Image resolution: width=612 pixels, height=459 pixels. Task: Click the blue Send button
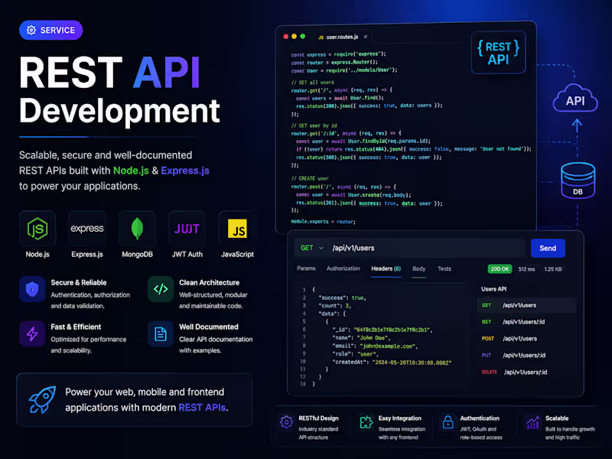(x=548, y=248)
